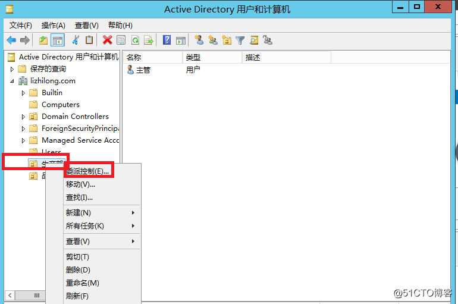Open the 文件(F) menu
The width and height of the screenshot is (458, 304).
[20, 26]
